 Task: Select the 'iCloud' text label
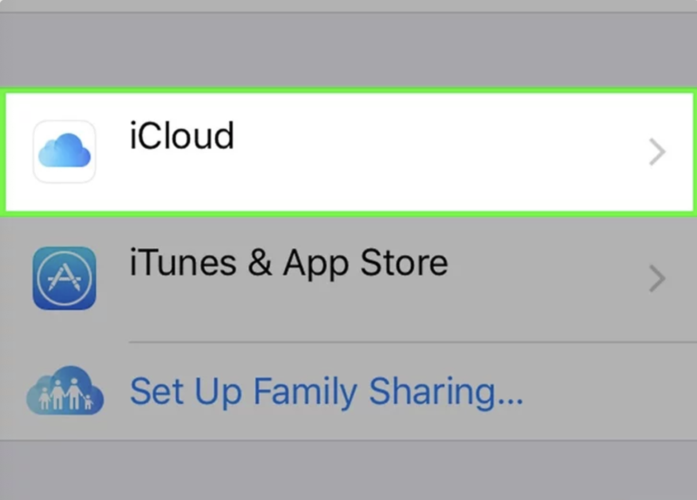[x=181, y=137]
